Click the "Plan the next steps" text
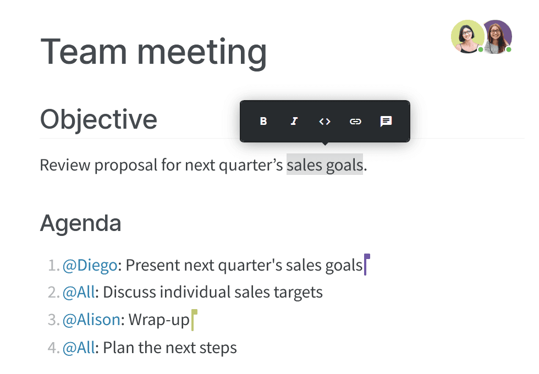 169,348
